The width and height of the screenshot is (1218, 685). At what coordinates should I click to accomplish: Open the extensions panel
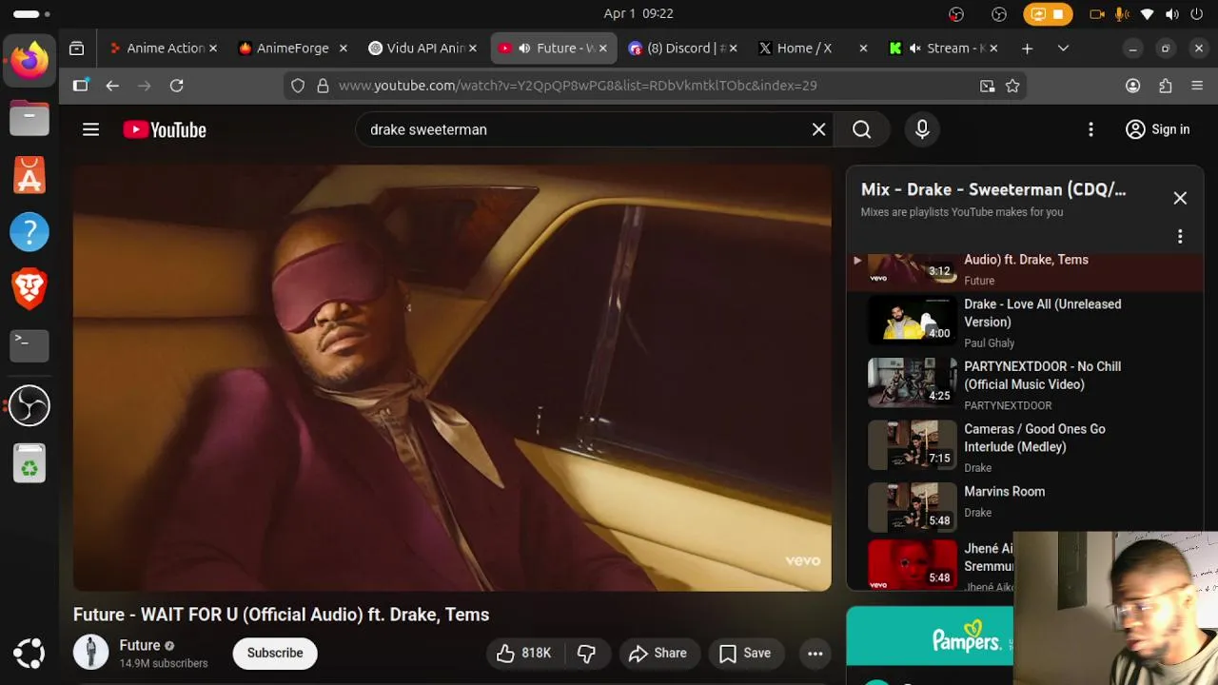1165,86
